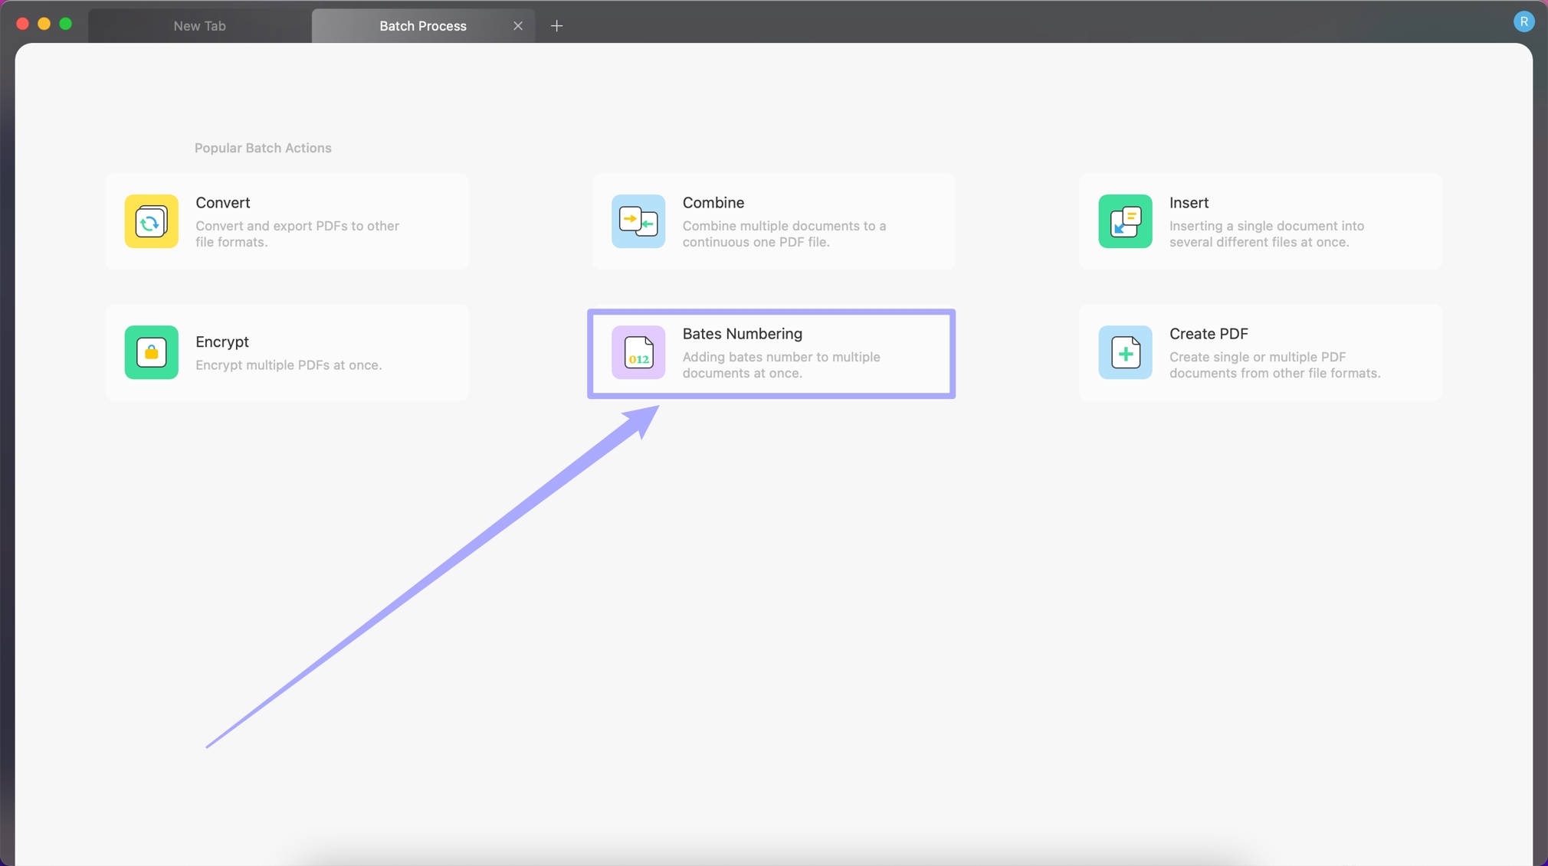This screenshot has width=1548, height=866.
Task: Open Bates Numbering title
Action: pyautogui.click(x=743, y=334)
